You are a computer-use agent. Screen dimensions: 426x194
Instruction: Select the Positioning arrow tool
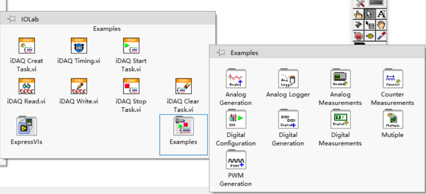[369, 14]
